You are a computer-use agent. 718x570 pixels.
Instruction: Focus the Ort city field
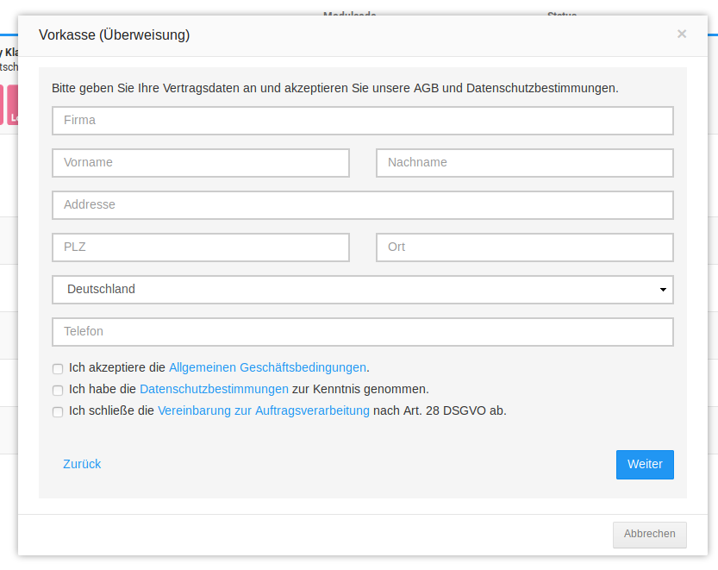click(524, 247)
